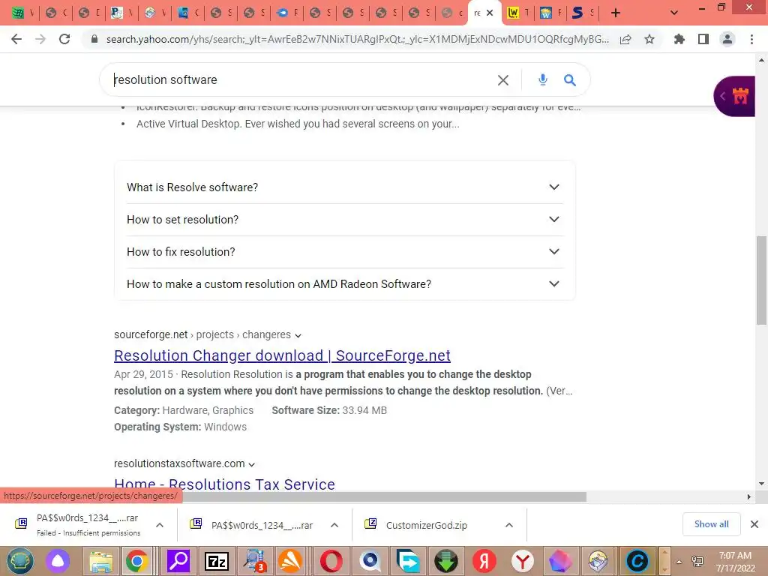Close the active 're' tab
The height and width of the screenshot is (576, 768).
[489, 13]
